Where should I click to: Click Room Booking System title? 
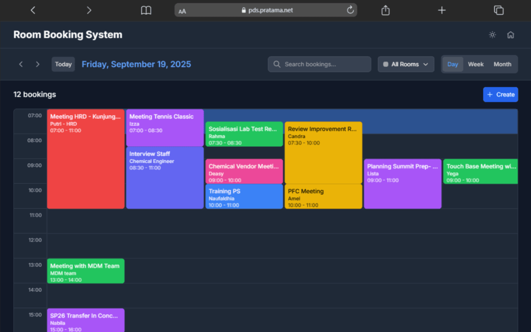click(68, 34)
